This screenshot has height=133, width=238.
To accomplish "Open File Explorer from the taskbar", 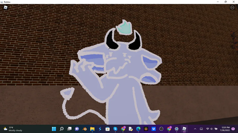I will coord(92,129).
